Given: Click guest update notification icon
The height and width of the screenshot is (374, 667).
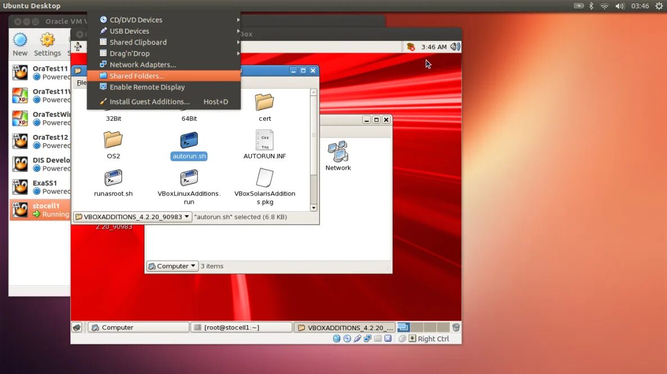Looking at the screenshot, I should [411, 47].
